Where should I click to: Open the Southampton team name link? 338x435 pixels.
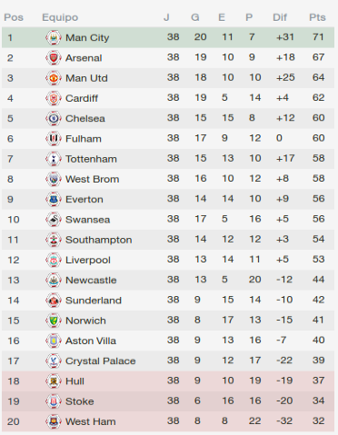(99, 240)
